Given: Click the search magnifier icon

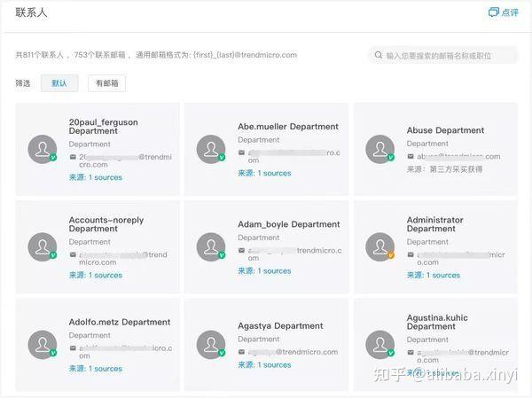Looking at the screenshot, I should click(378, 55).
